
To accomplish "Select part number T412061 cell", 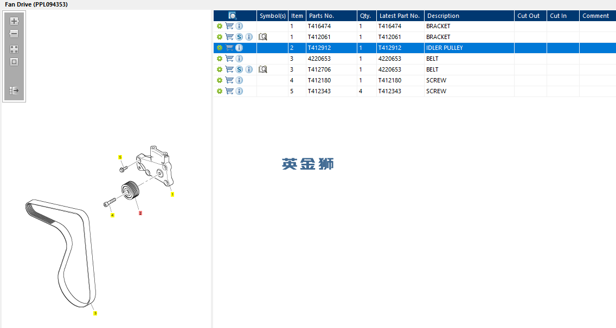I will [x=331, y=37].
